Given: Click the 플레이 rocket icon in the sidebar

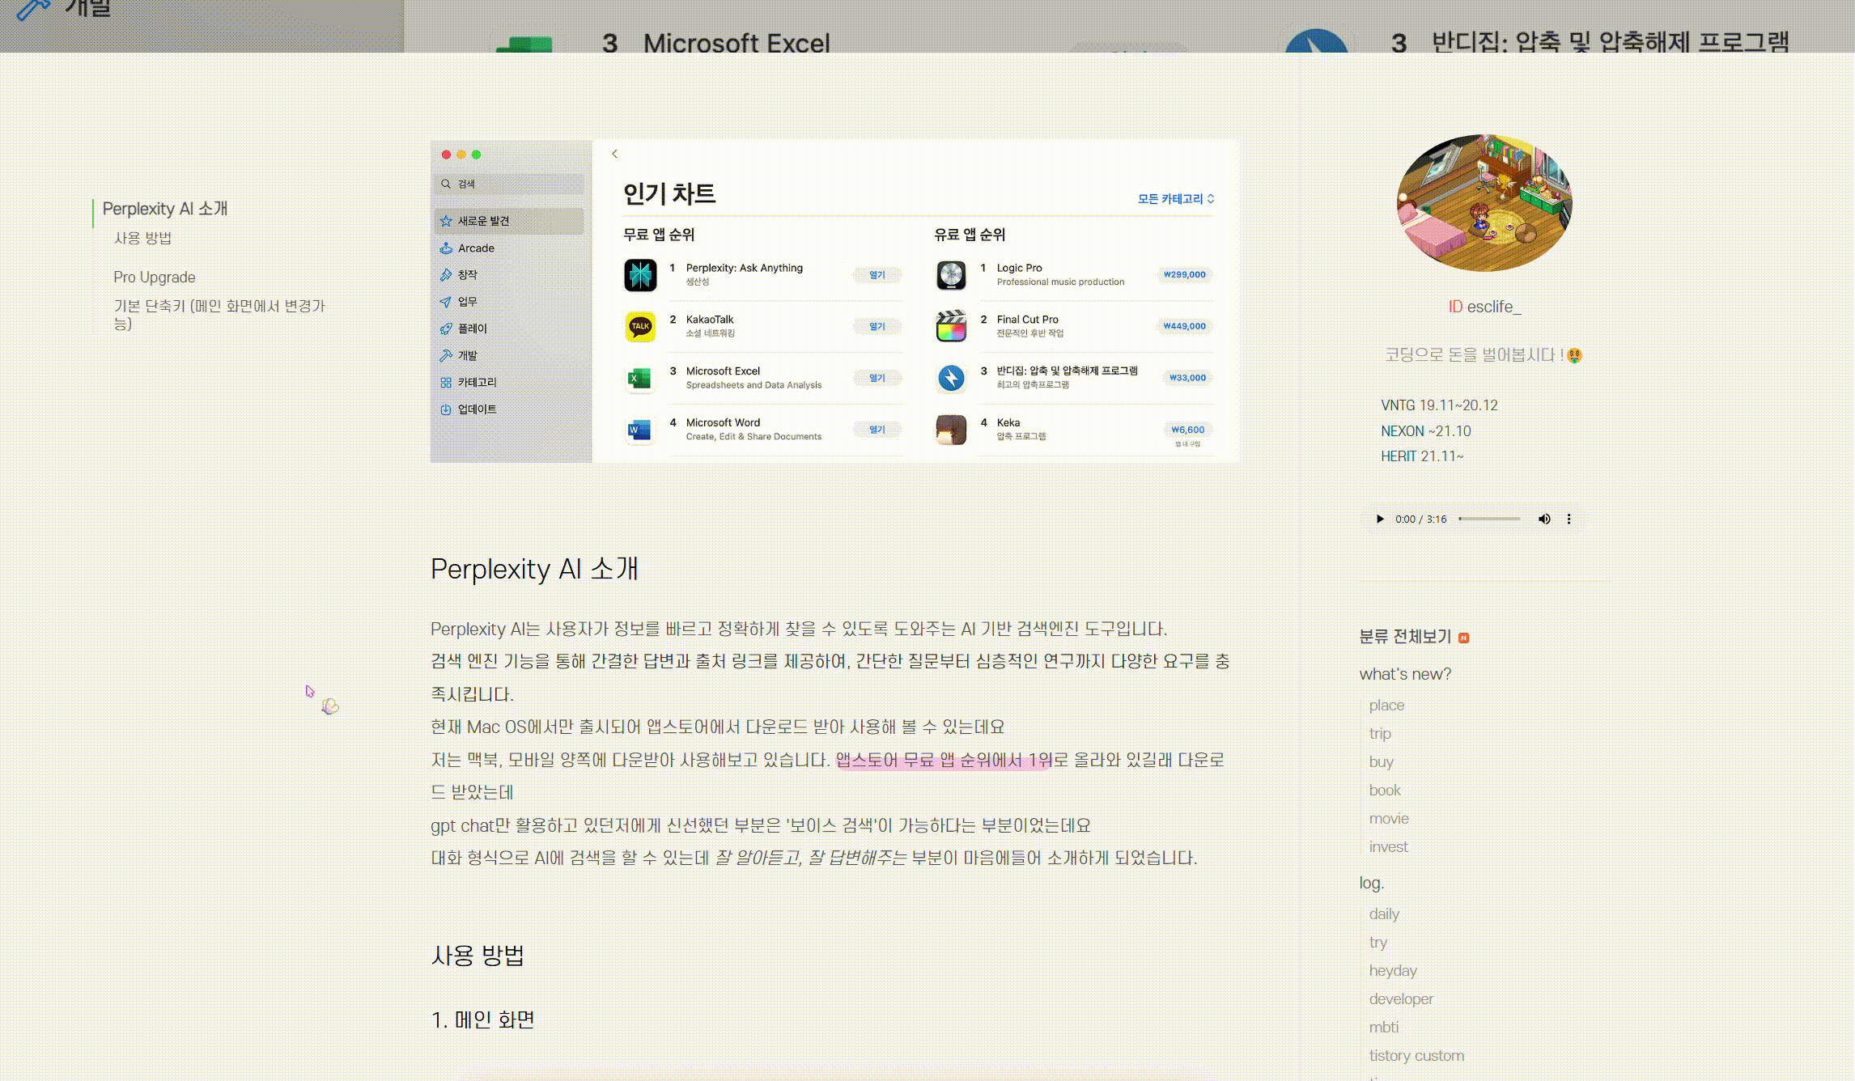Looking at the screenshot, I should (x=446, y=329).
